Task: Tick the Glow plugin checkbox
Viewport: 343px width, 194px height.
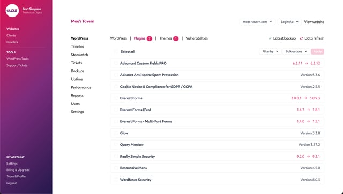Action: (116, 133)
